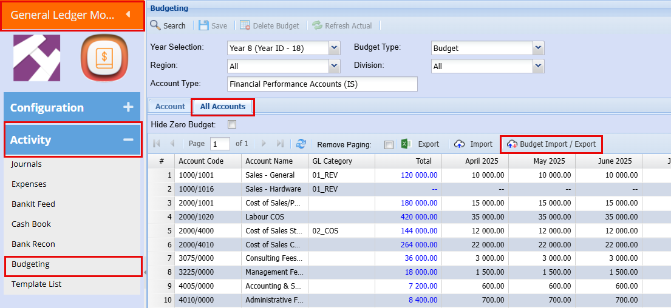Click the Export to Excel icon
671x308 pixels.
click(407, 144)
